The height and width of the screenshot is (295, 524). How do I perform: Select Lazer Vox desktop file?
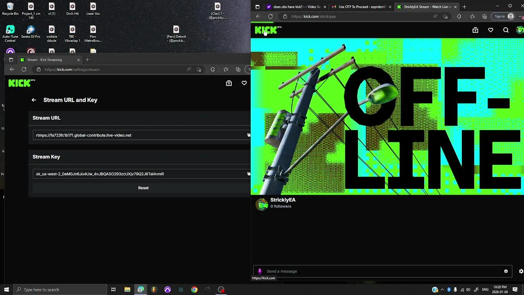(93, 9)
